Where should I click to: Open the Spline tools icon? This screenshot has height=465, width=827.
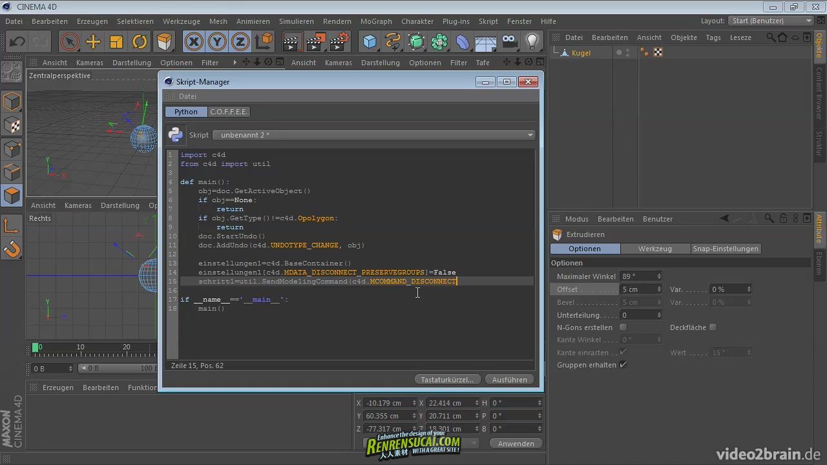(393, 42)
